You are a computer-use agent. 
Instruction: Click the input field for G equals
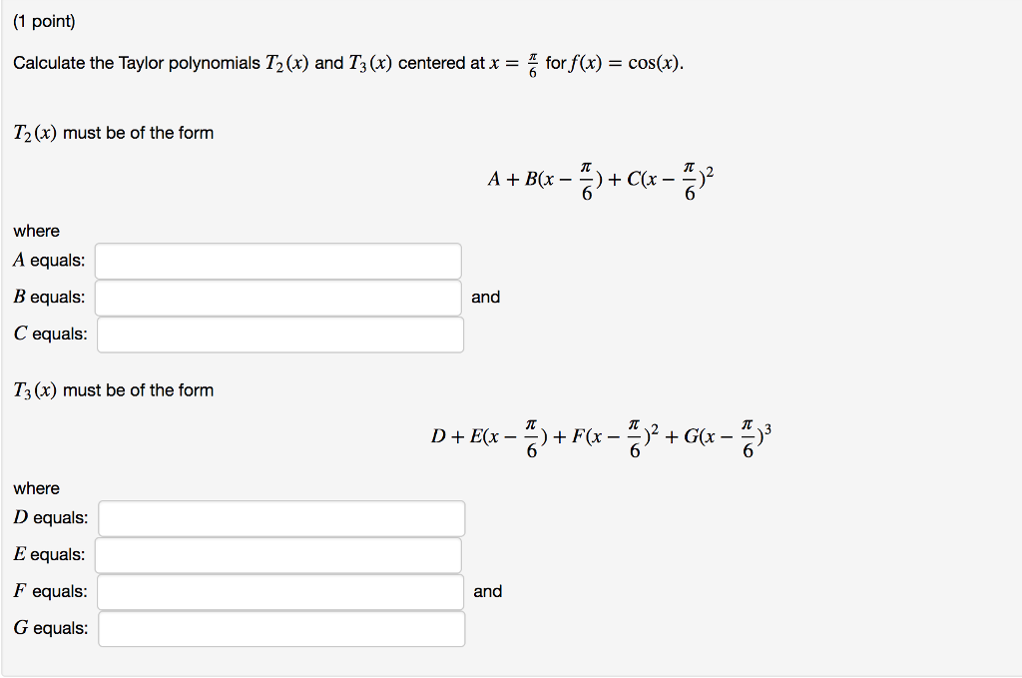pos(281,629)
